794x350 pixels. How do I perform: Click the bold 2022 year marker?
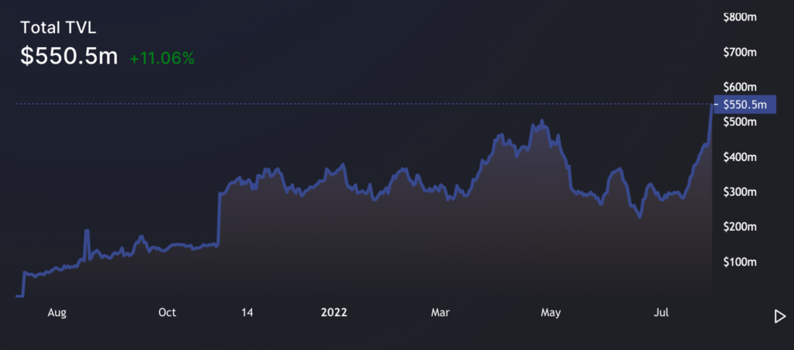pos(334,313)
